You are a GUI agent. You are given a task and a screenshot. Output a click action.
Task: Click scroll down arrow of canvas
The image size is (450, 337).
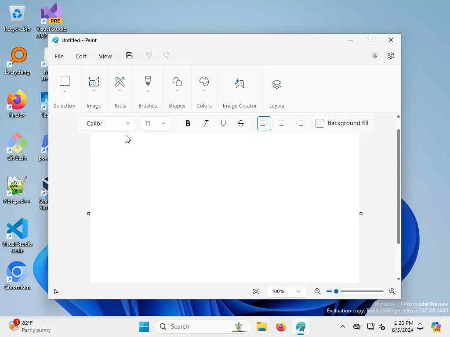[398, 279]
